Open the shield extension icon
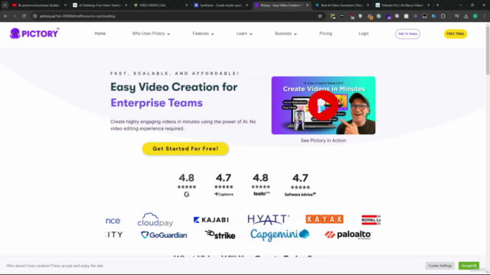 coord(361,16)
